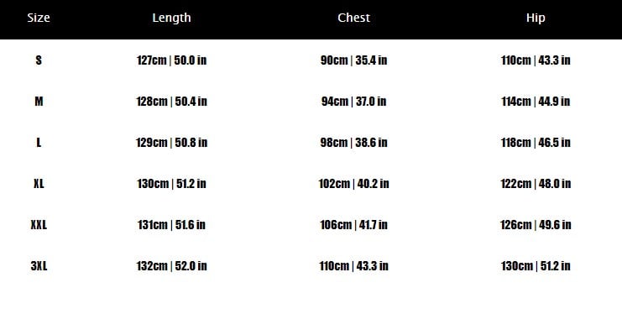This screenshot has width=622, height=314.
Task: Click the Length column header
Action: [x=171, y=18]
